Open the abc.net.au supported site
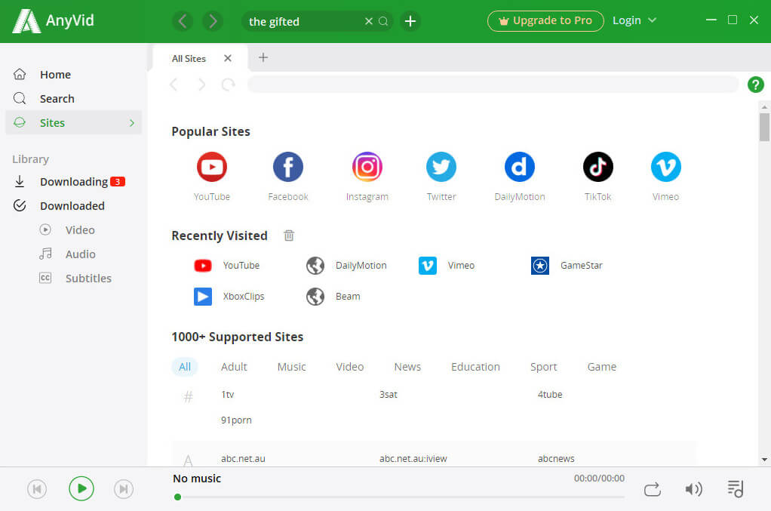The image size is (771, 511). (243, 458)
